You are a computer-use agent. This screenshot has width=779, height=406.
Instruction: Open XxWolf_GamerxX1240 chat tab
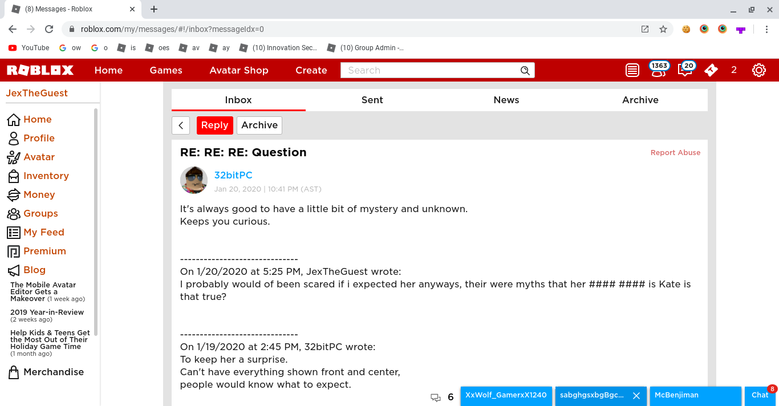[506, 396]
